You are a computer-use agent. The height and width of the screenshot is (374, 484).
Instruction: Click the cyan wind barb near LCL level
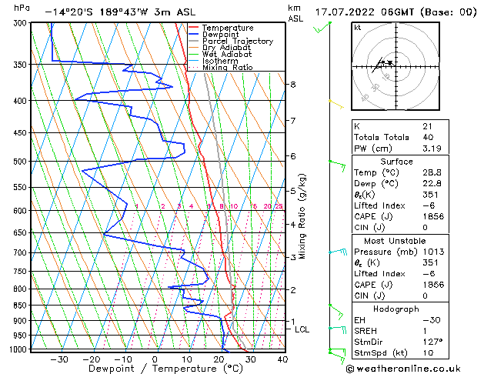tap(338, 329)
